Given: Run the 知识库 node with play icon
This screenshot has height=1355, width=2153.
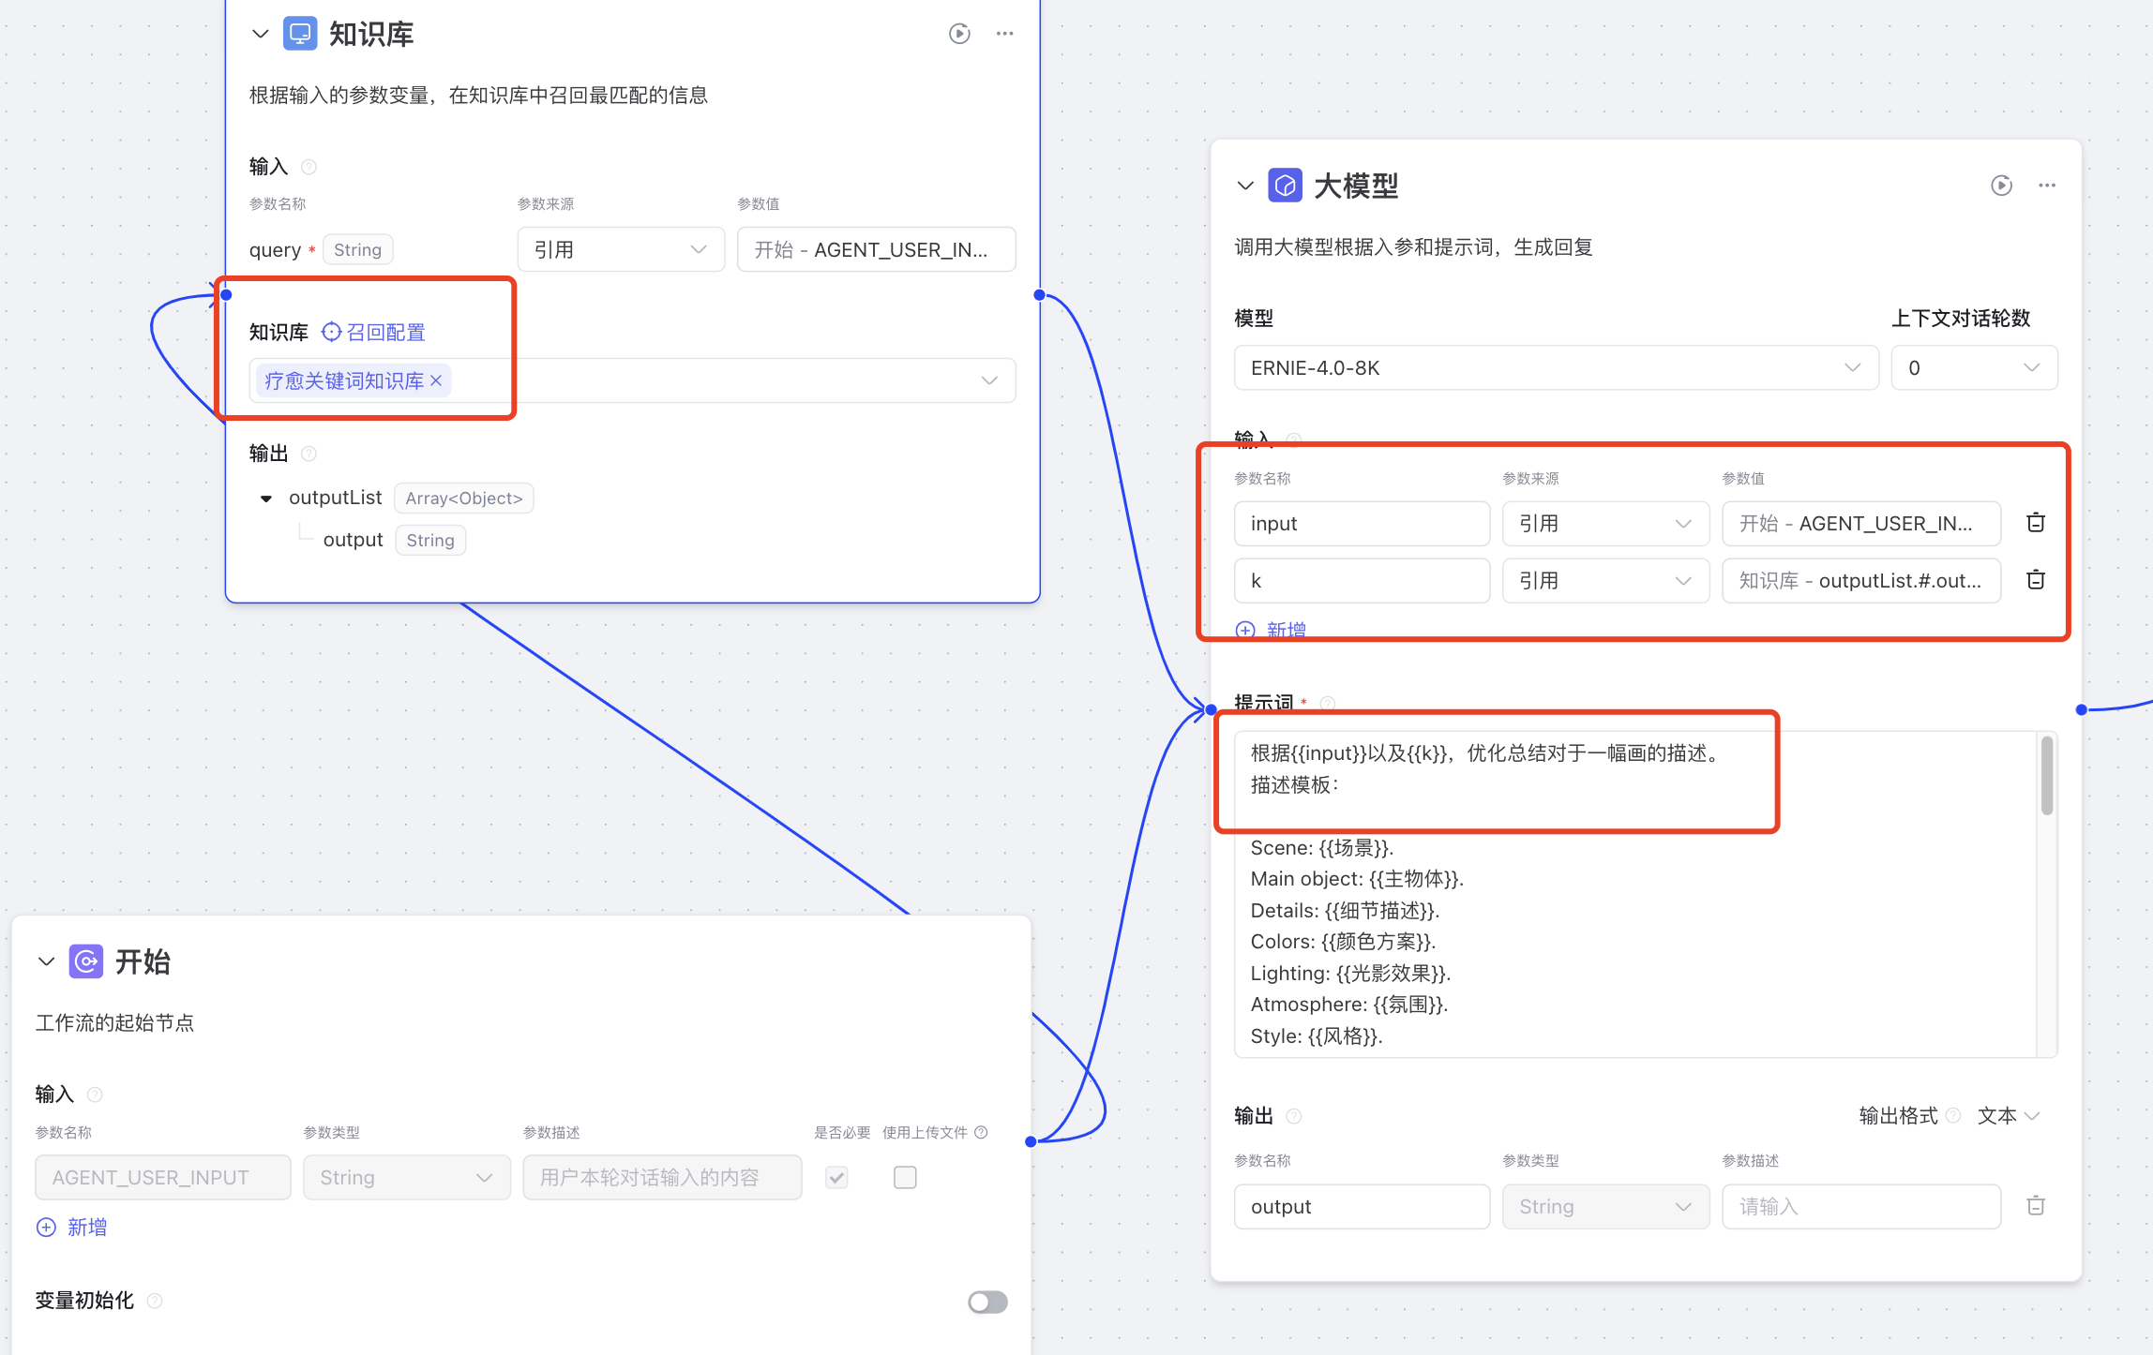Looking at the screenshot, I should click(x=958, y=34).
